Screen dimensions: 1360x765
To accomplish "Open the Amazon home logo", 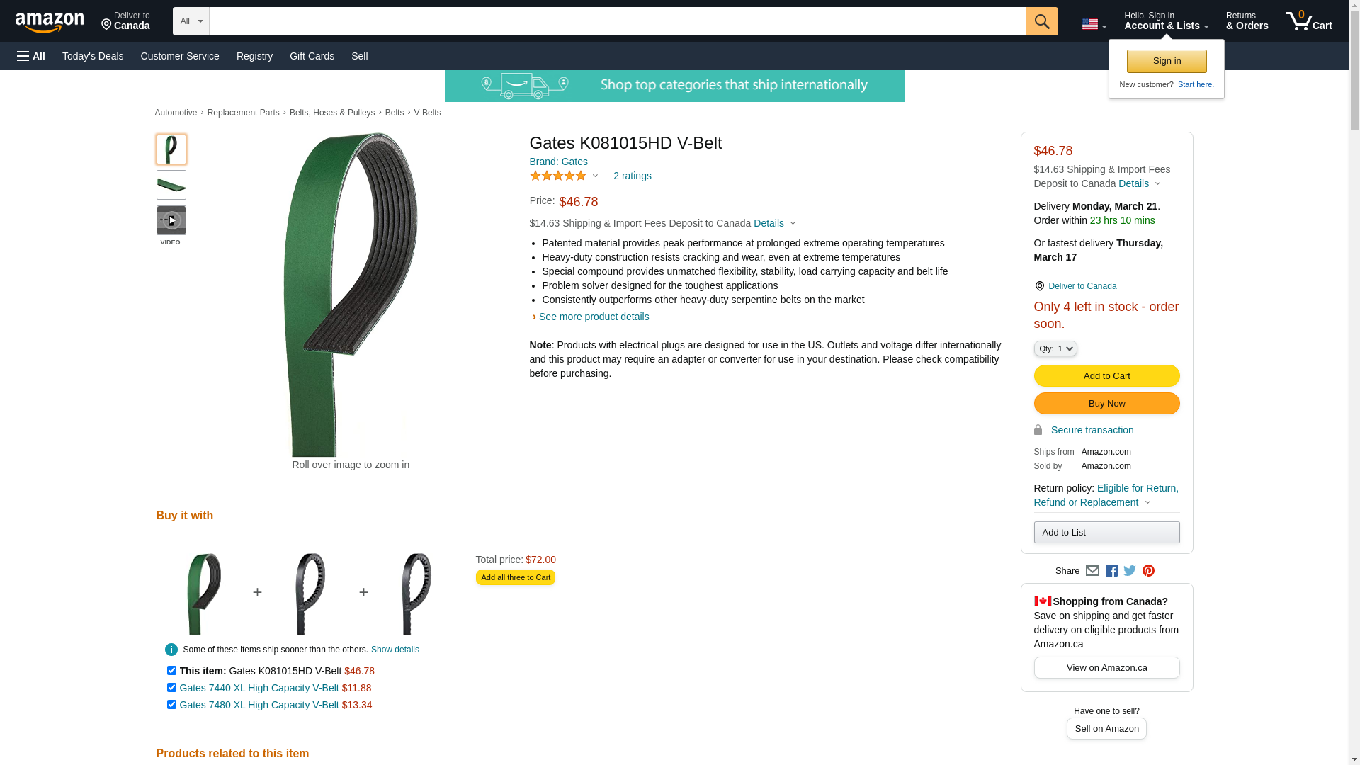I will click(x=50, y=23).
